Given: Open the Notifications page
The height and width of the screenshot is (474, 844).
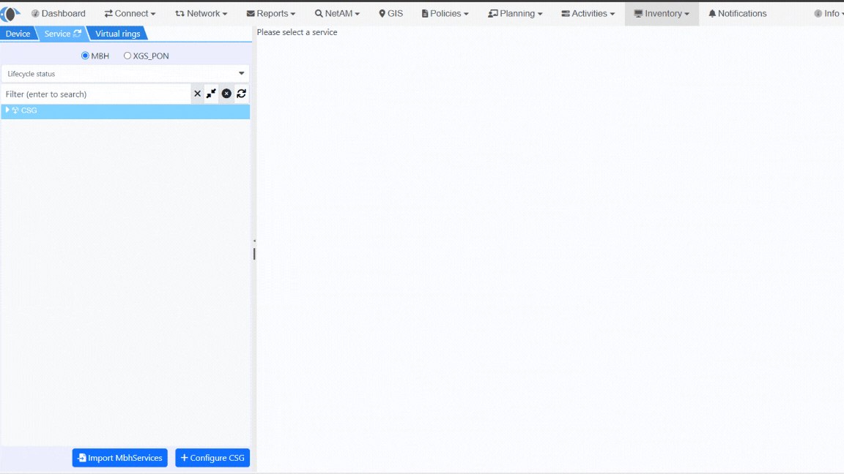Looking at the screenshot, I should coord(738,13).
